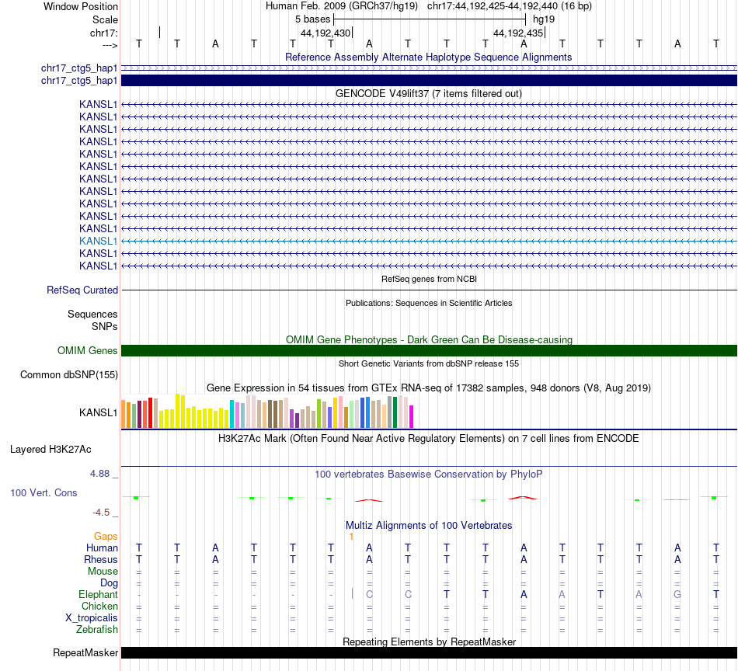Screen dimensions: 738x671
Task: Click the '--->' sequence direction label
Action: [x=110, y=45]
